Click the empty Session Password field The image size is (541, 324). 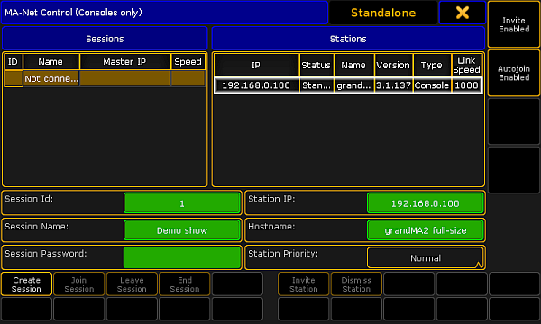[182, 257]
